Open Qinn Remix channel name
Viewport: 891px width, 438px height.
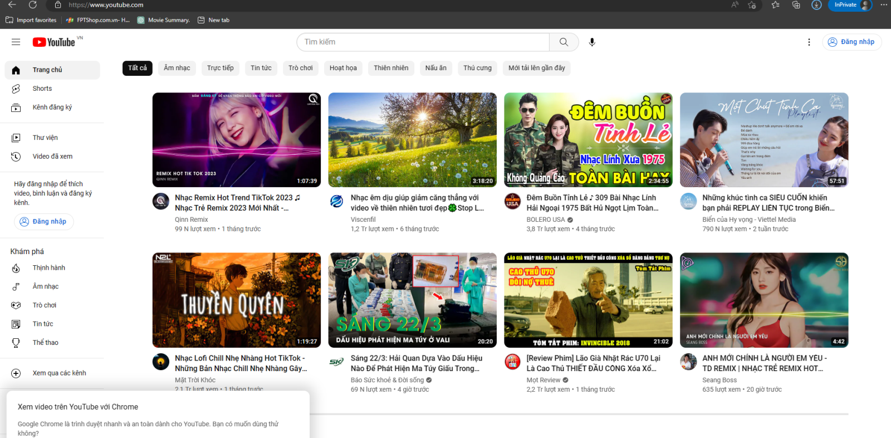click(191, 220)
